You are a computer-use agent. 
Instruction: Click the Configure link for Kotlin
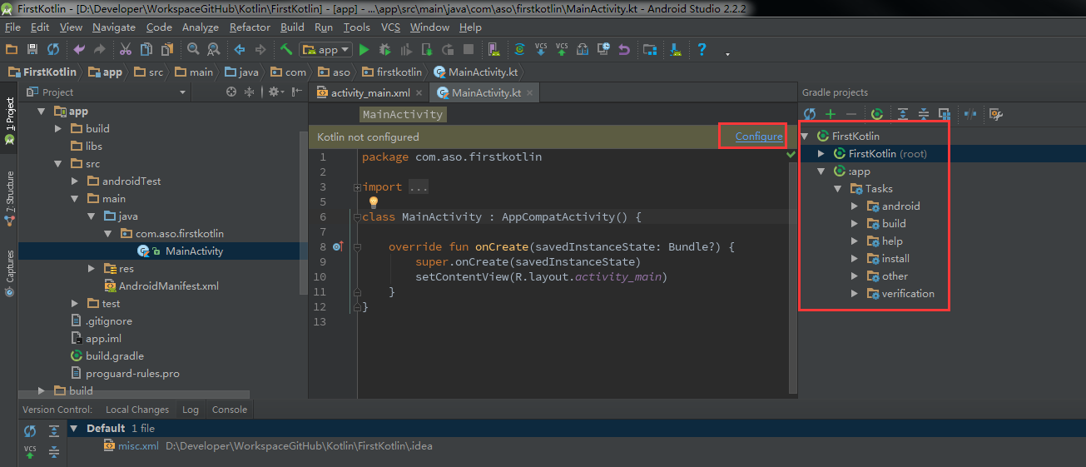click(x=759, y=137)
